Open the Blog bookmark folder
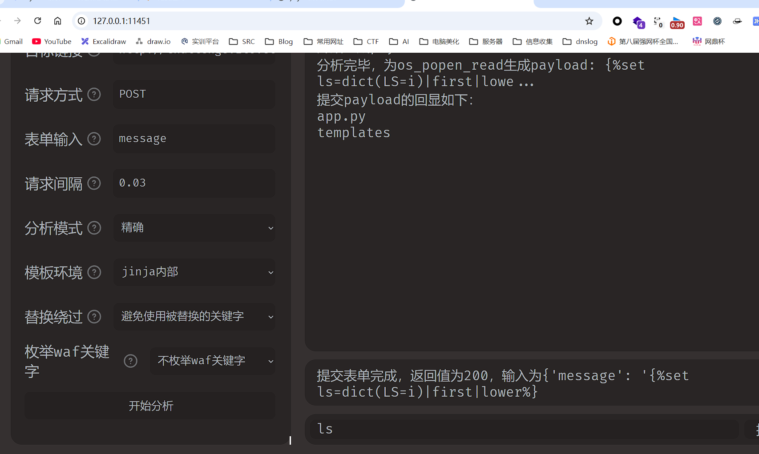 [x=279, y=41]
